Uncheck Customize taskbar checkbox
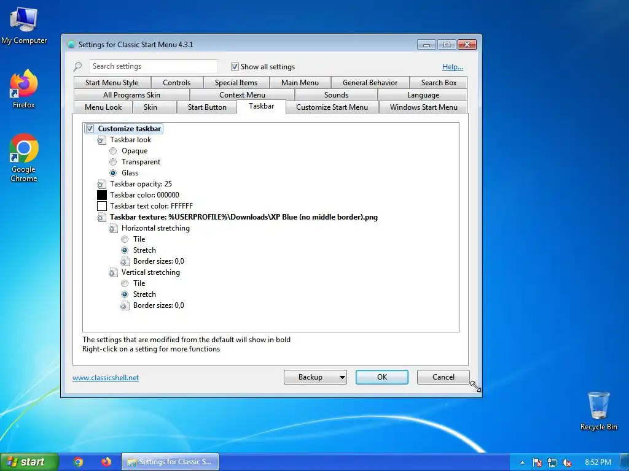This screenshot has width=629, height=471. pyautogui.click(x=90, y=129)
